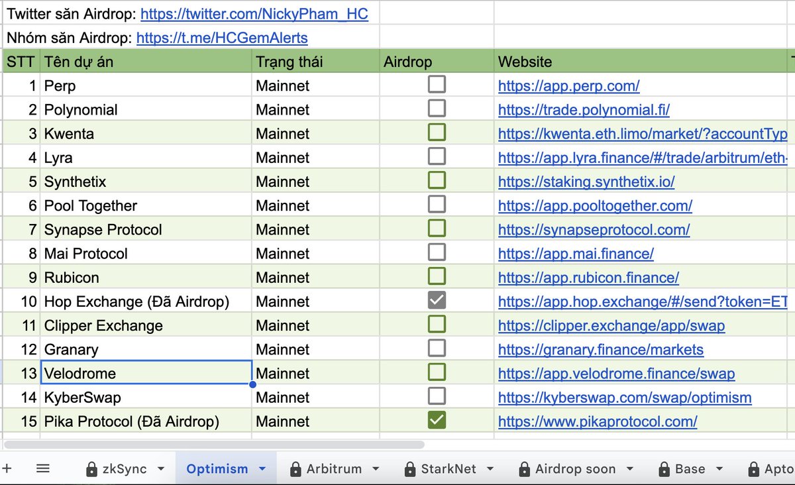Screen dimensions: 795x485
Task: Open the trade.polynomial.fi link
Action: 584,109
